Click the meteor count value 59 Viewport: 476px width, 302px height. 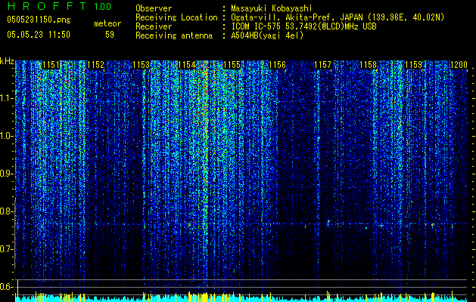pos(110,35)
